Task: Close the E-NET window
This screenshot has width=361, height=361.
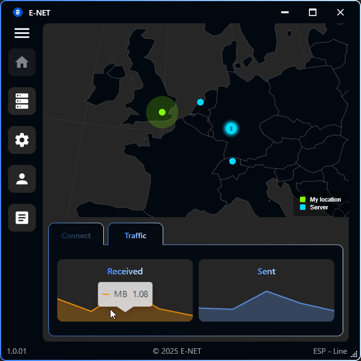Action: point(340,12)
